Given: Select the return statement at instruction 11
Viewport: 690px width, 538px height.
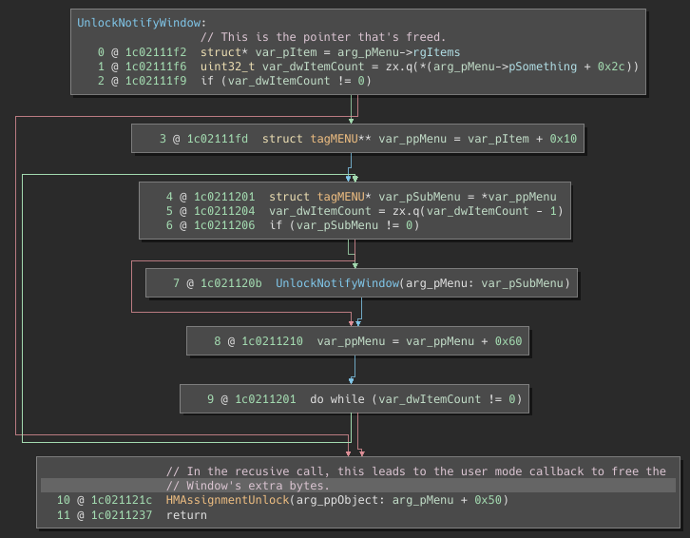Looking at the screenshot, I should (x=186, y=515).
